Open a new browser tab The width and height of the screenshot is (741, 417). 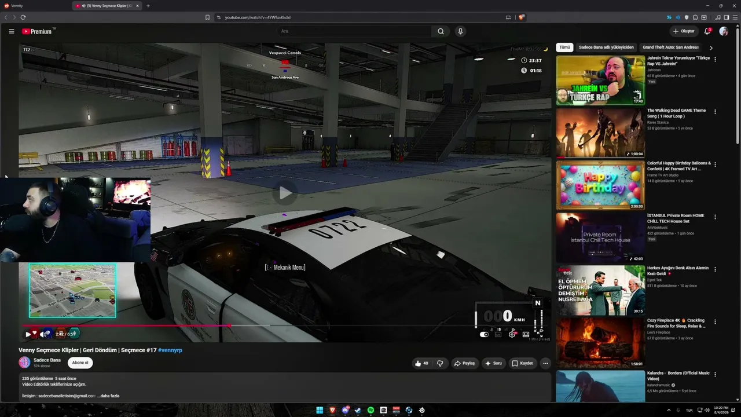click(148, 6)
